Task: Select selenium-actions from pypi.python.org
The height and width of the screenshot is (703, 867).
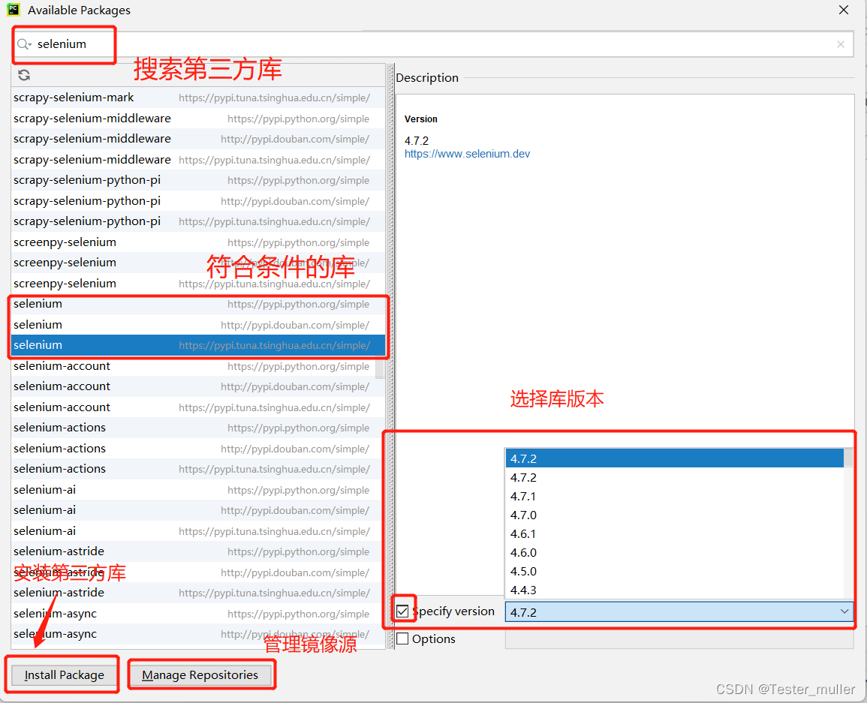Action: click(198, 428)
